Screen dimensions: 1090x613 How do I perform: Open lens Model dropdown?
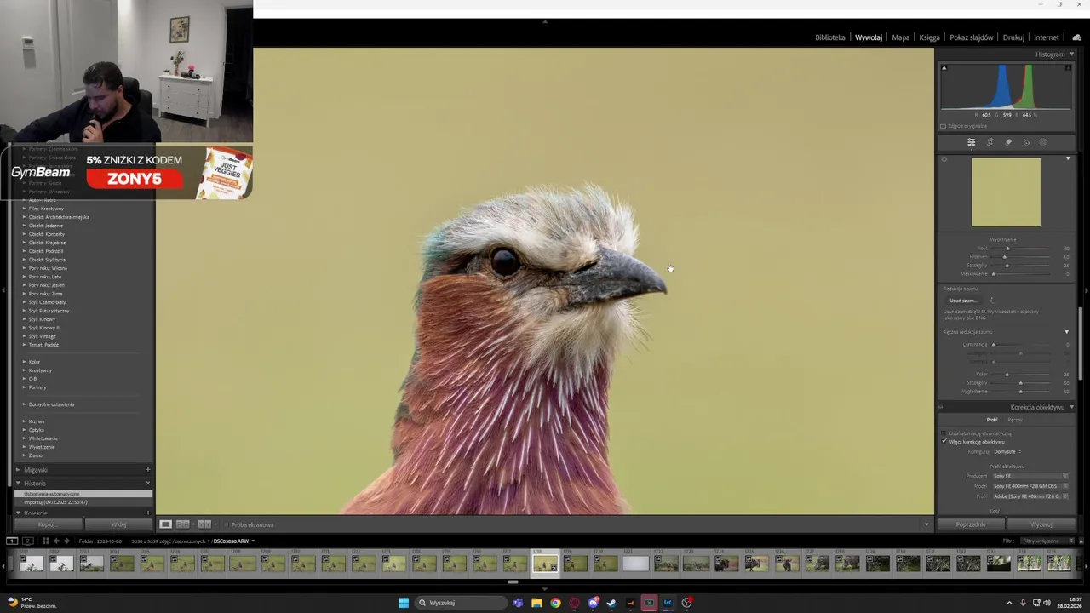tap(1030, 486)
